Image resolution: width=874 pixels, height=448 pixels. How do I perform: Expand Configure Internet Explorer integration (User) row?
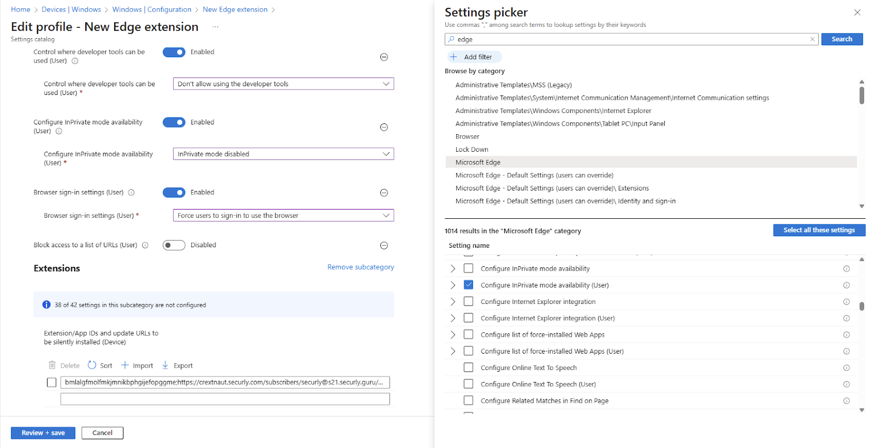coord(453,318)
